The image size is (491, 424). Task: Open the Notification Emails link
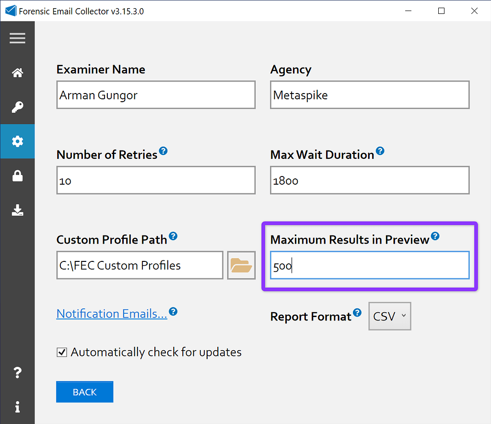click(x=111, y=313)
